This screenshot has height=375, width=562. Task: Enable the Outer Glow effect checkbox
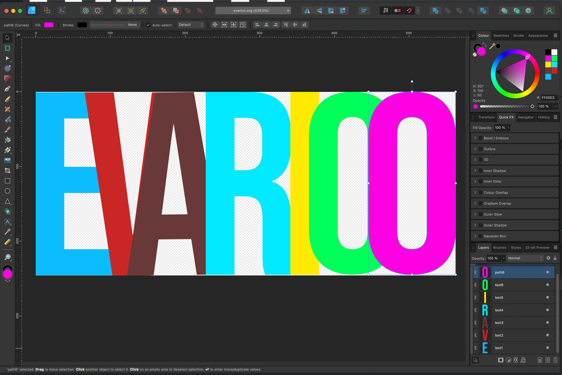[x=481, y=214]
